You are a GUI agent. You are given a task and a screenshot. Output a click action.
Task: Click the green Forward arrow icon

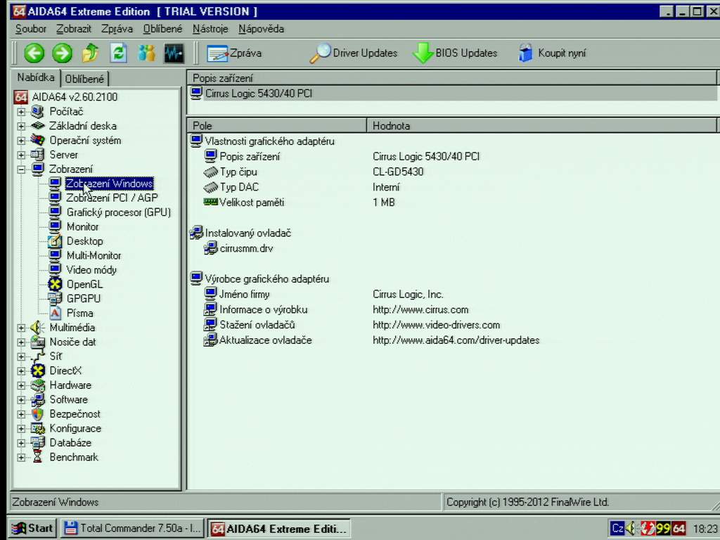tap(62, 53)
